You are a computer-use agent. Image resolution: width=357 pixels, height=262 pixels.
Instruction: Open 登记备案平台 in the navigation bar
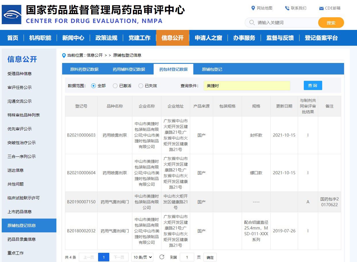[321, 38]
